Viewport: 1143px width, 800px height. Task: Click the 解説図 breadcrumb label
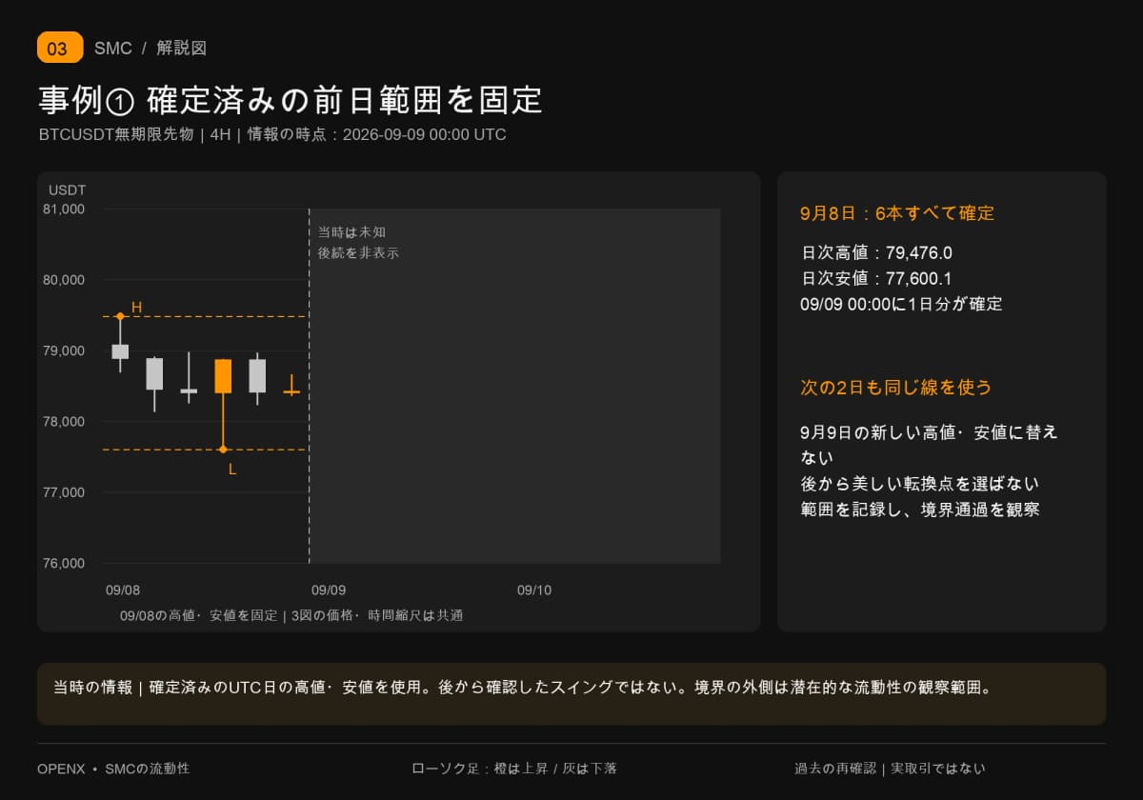click(x=181, y=48)
